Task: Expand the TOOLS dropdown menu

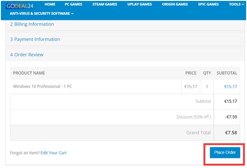Action: click(236, 4)
